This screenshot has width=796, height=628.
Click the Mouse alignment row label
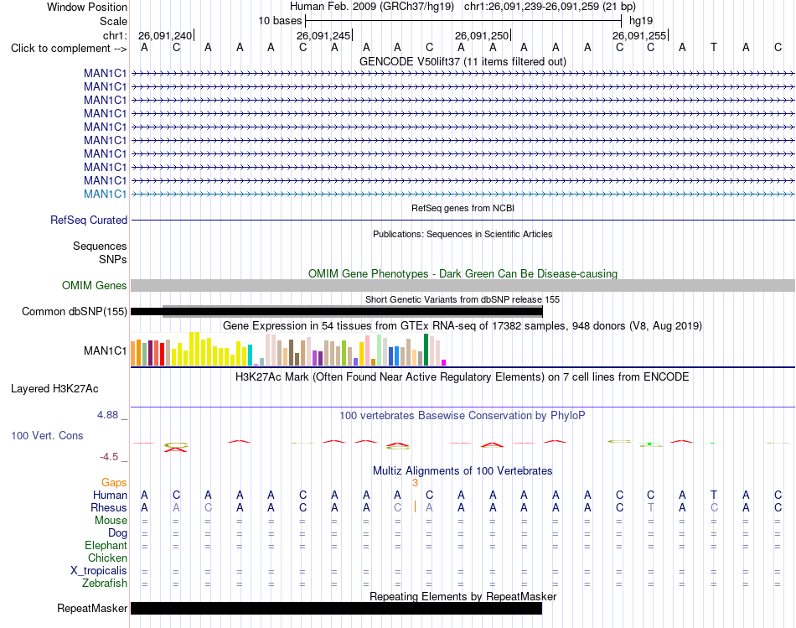click(x=111, y=521)
